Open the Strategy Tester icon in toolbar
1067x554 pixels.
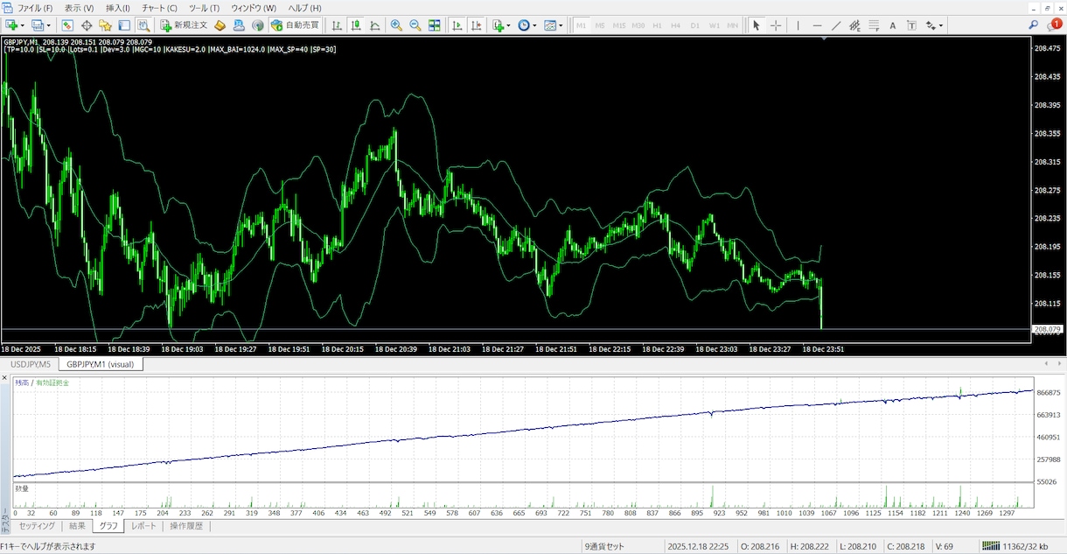143,25
